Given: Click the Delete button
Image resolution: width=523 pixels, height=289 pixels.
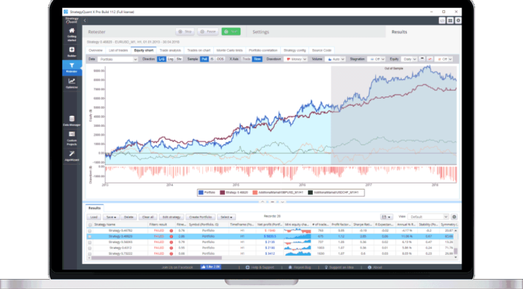Looking at the screenshot, I should tap(128, 217).
